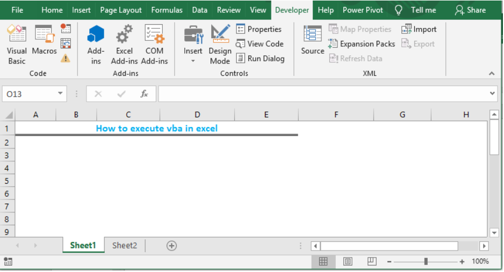Select the Sheet1 tab
The height and width of the screenshot is (272, 504).
(x=83, y=246)
